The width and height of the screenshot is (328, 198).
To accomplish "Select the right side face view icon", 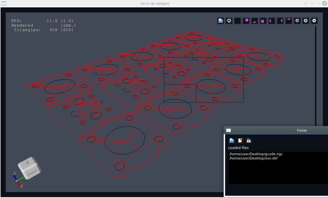I will (x=280, y=21).
